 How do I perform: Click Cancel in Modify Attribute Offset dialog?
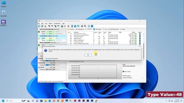(96, 55)
